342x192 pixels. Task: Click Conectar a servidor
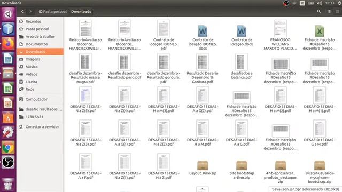40,127
